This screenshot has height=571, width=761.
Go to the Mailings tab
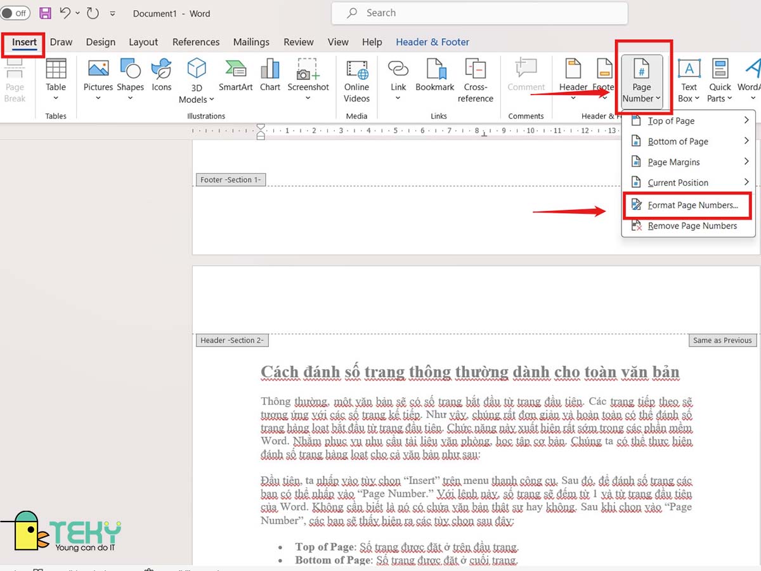[251, 43]
